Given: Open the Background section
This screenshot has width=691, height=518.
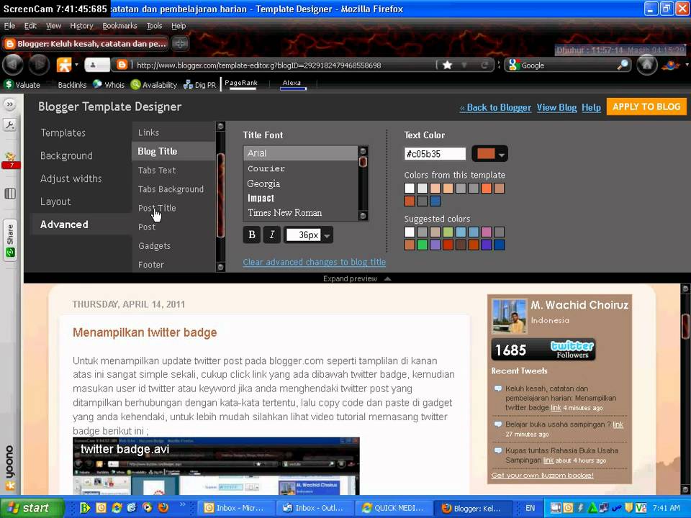Looking at the screenshot, I should (x=66, y=155).
